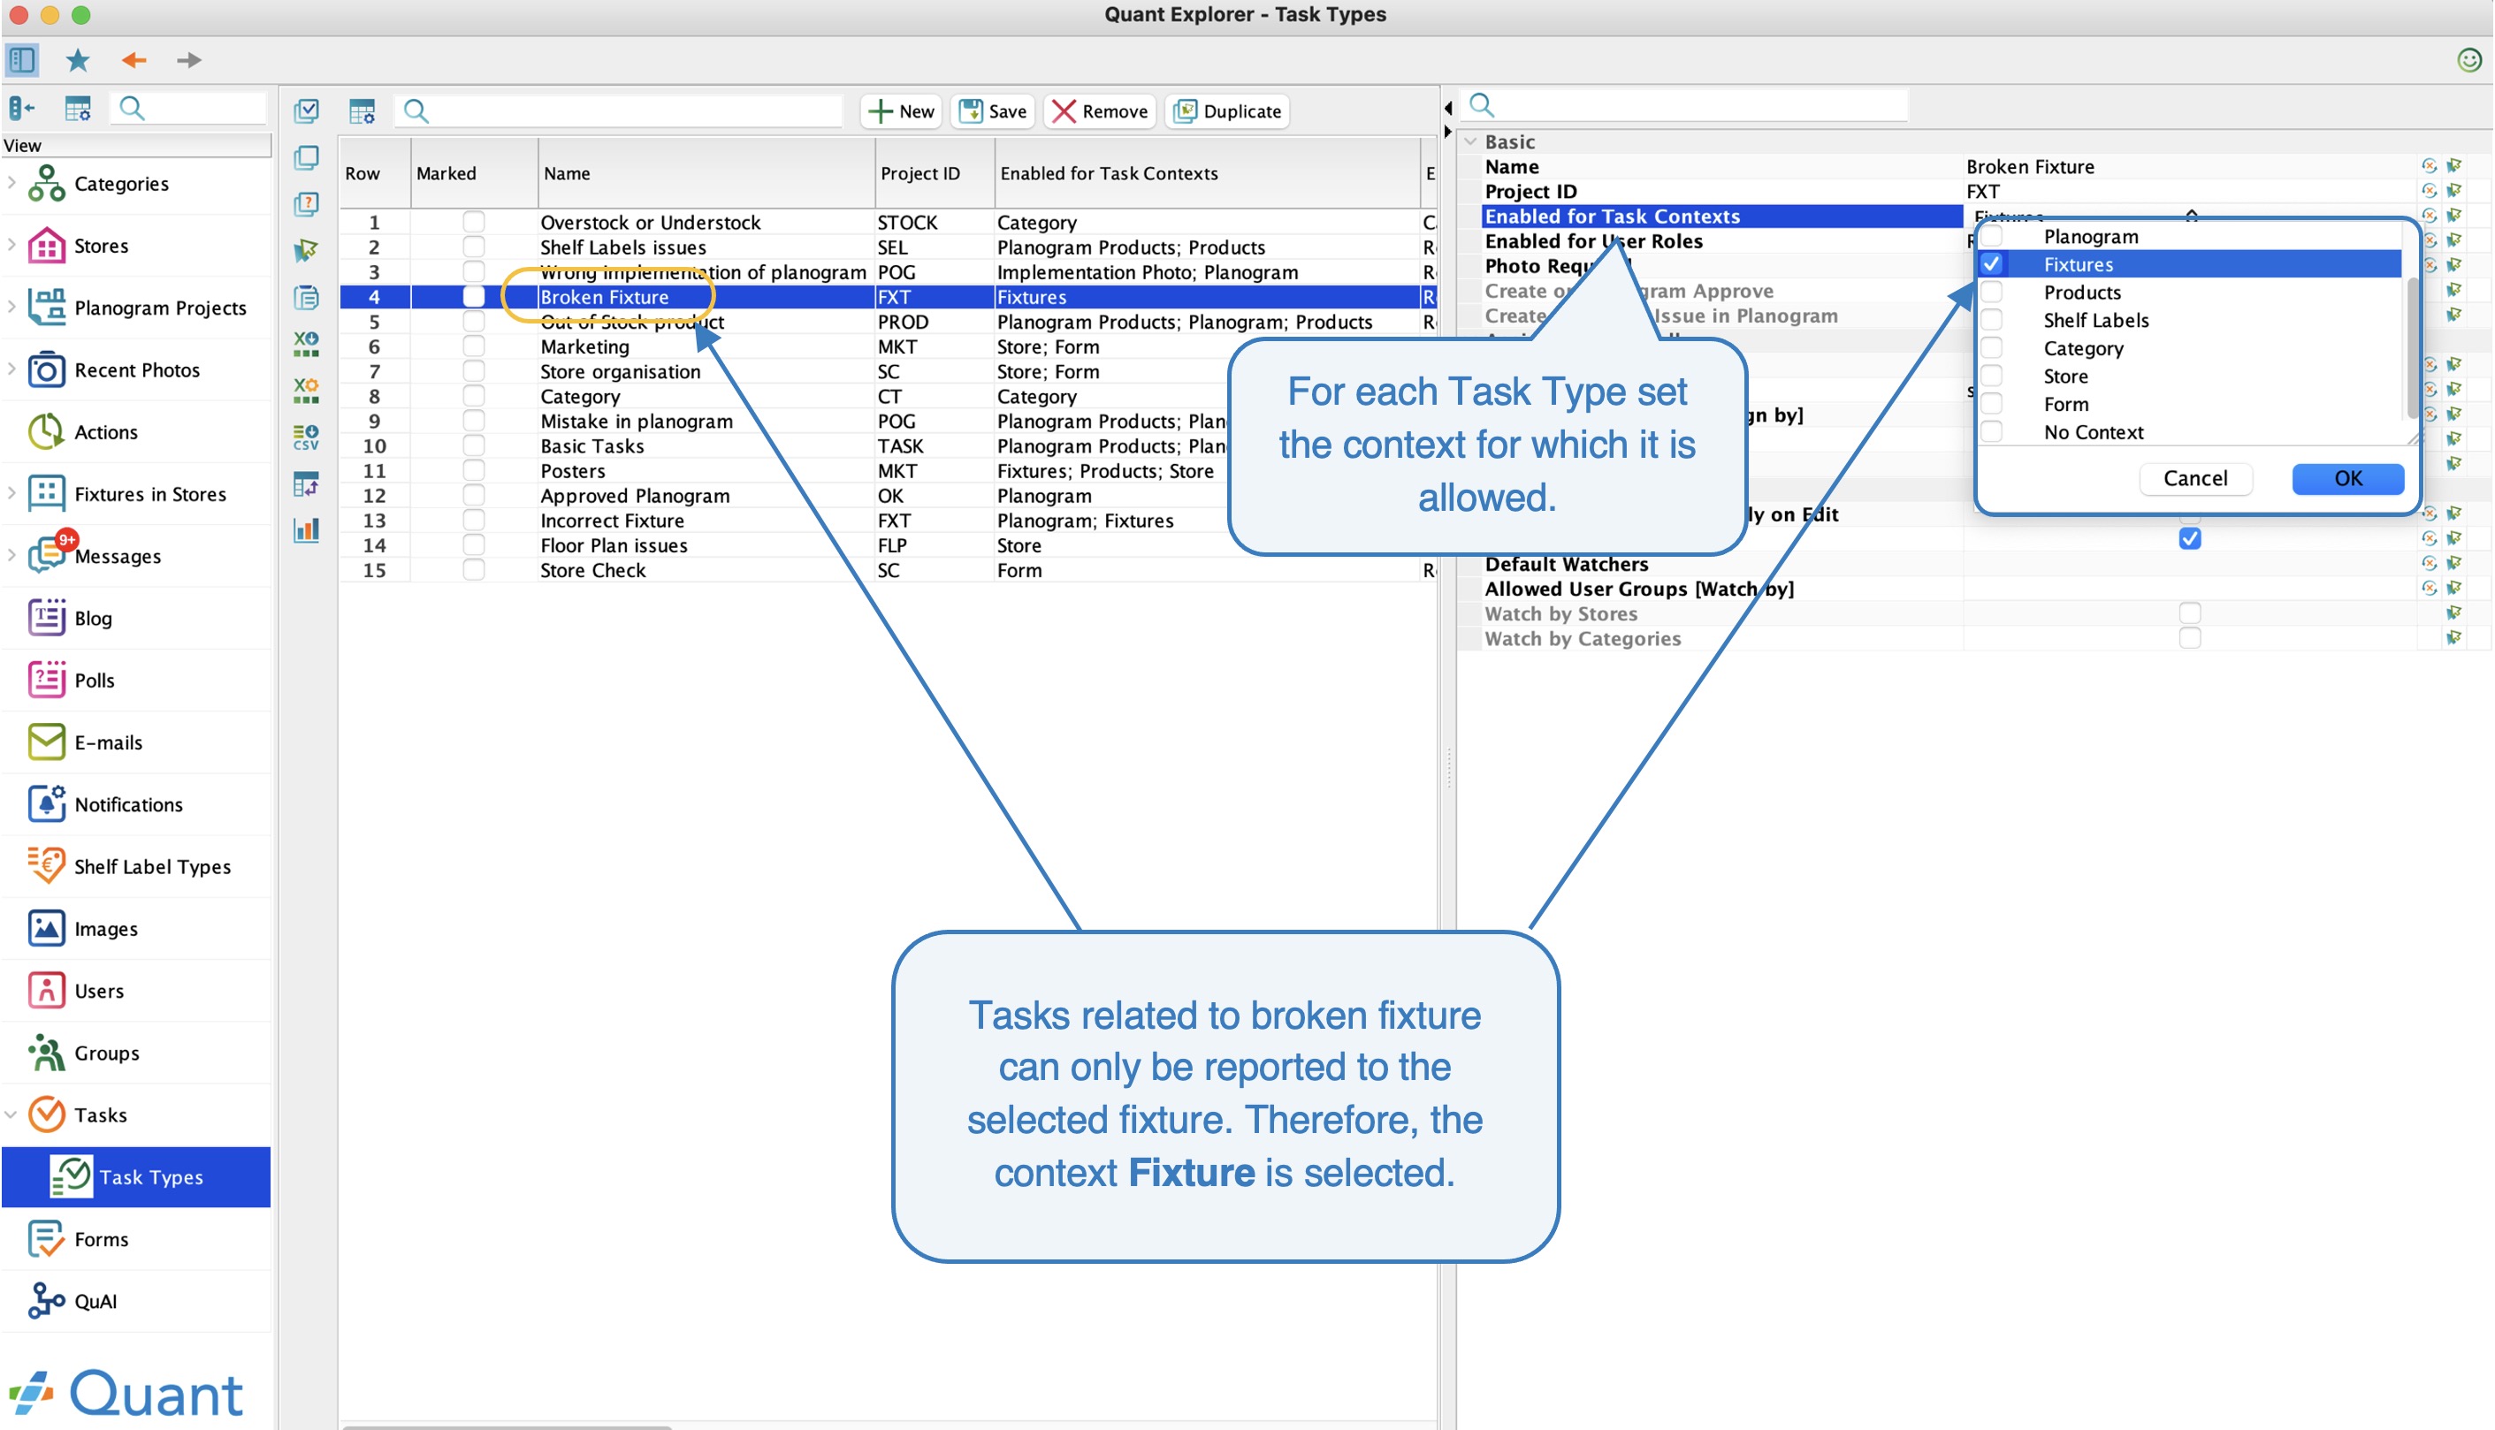Click the Remove button

[1100, 111]
